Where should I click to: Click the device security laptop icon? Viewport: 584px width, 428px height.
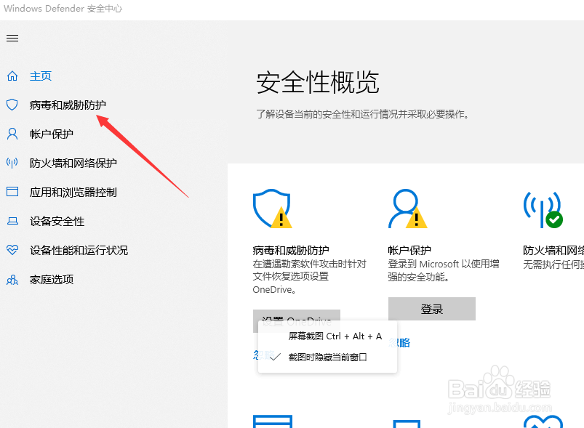(12, 221)
